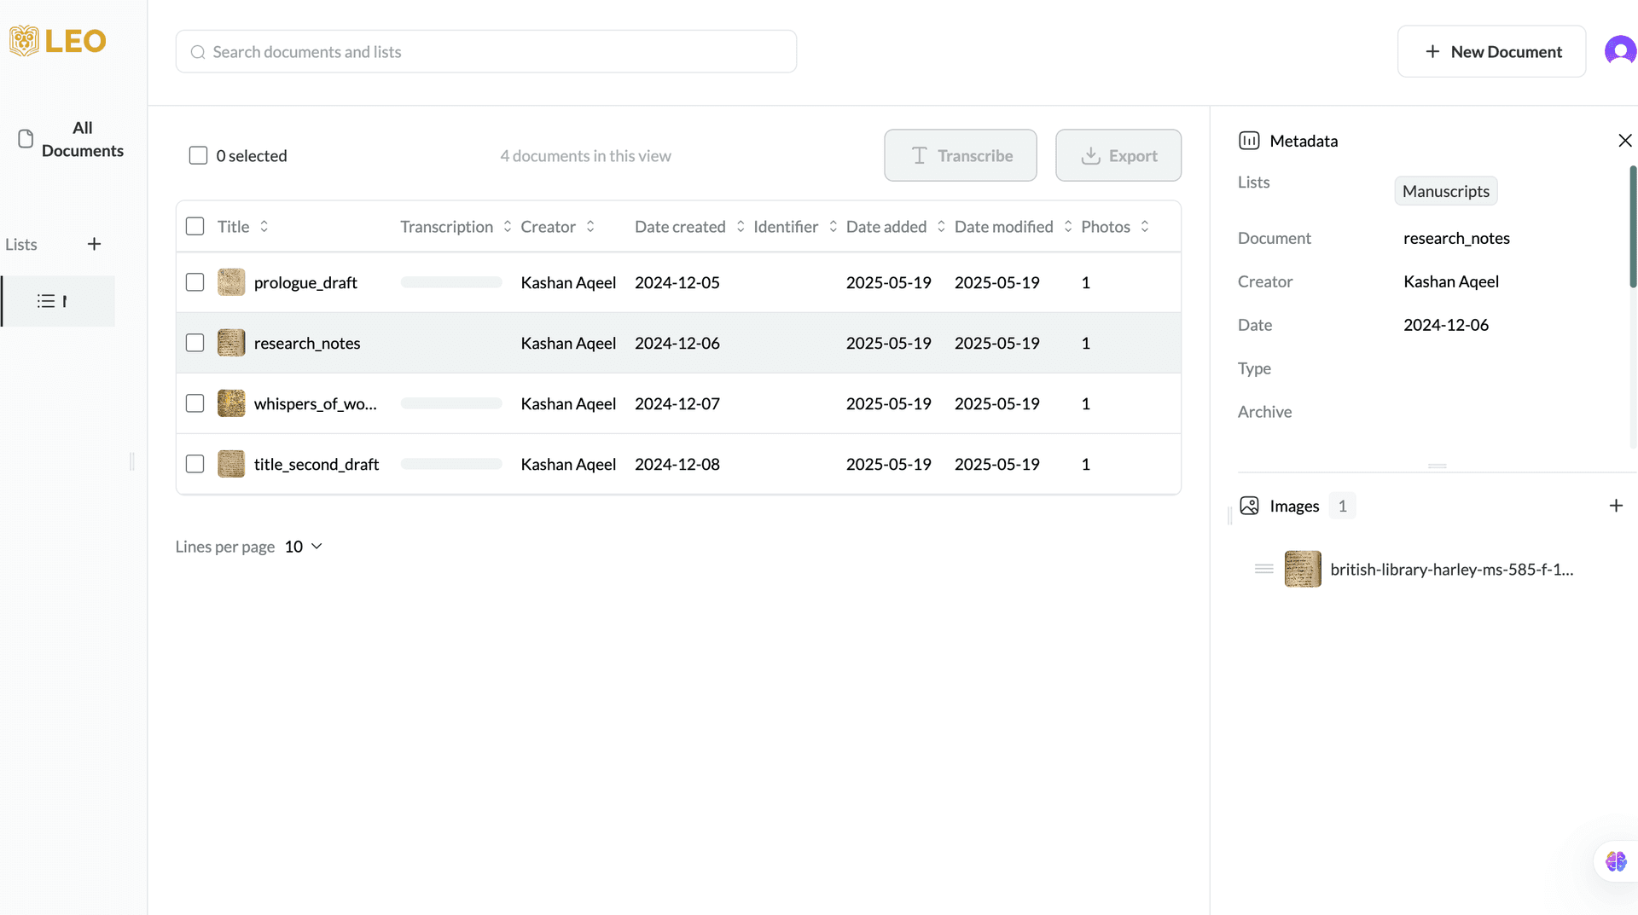Click the user profile avatar icon

click(x=1619, y=51)
